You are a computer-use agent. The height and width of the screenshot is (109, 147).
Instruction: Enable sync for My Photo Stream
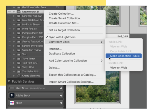(x=10, y=24)
